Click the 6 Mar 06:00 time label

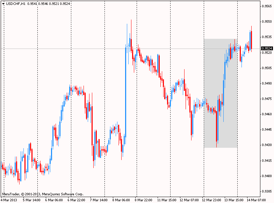pos(54,200)
